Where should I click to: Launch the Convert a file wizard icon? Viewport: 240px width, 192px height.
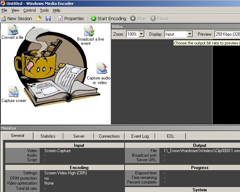tap(13, 30)
